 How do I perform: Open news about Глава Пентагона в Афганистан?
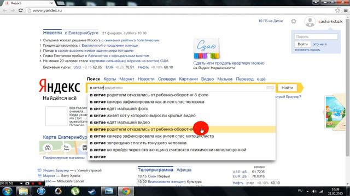coord(96,56)
